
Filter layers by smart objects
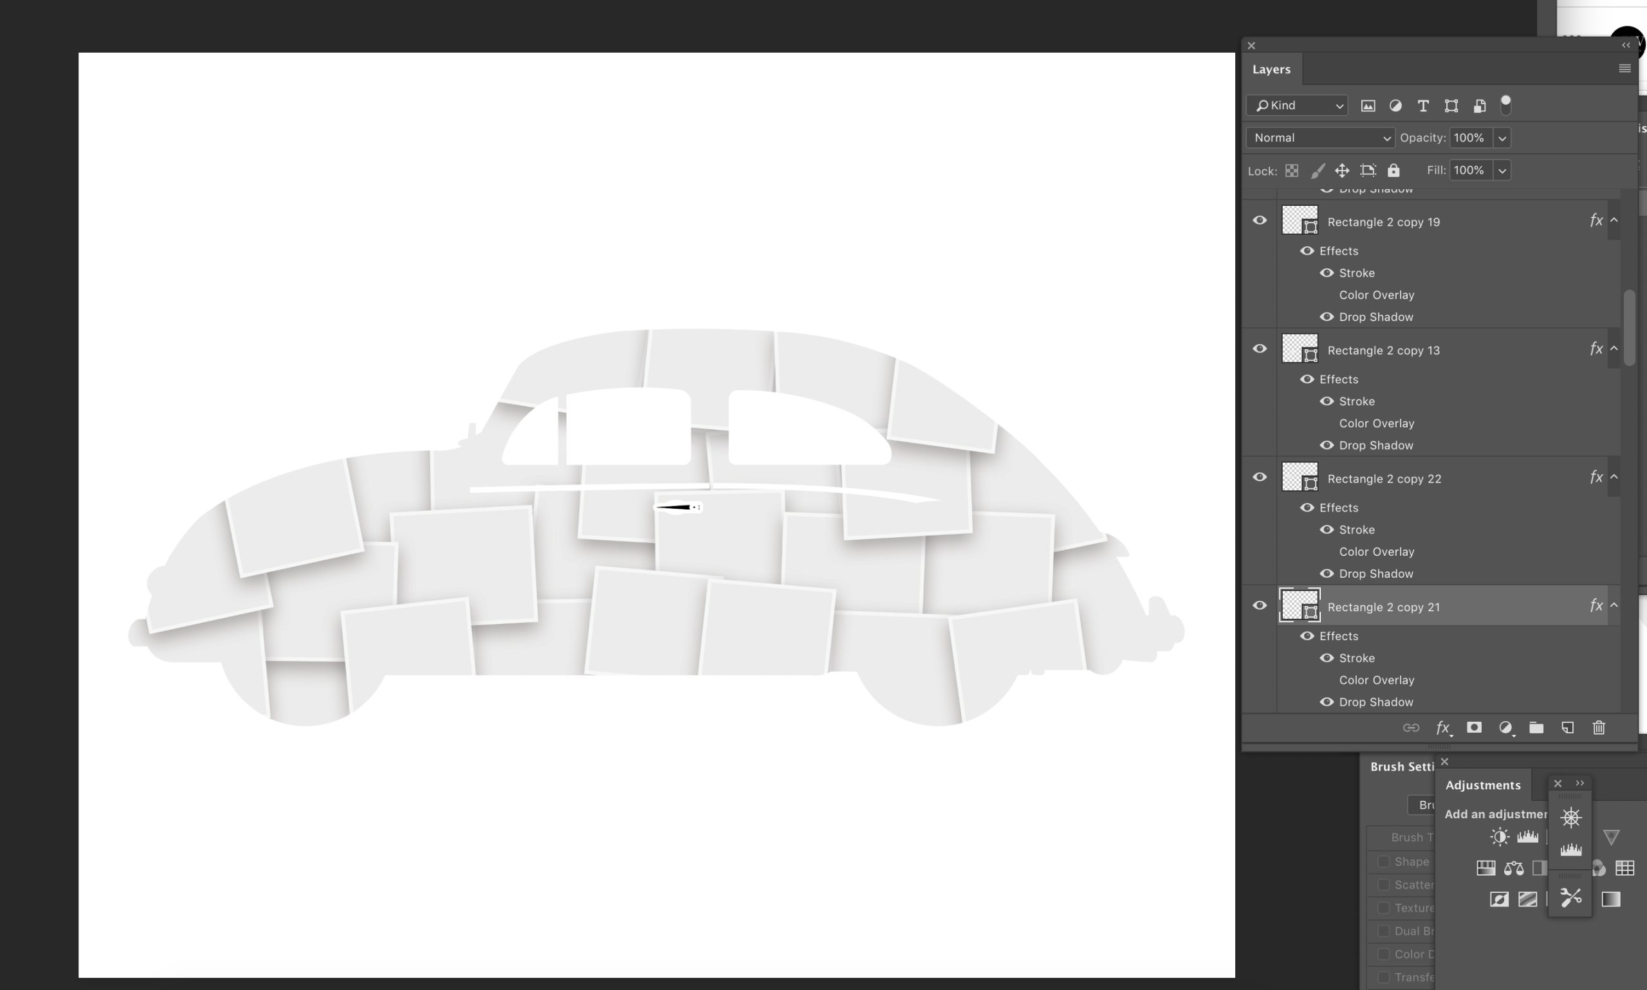(1480, 105)
